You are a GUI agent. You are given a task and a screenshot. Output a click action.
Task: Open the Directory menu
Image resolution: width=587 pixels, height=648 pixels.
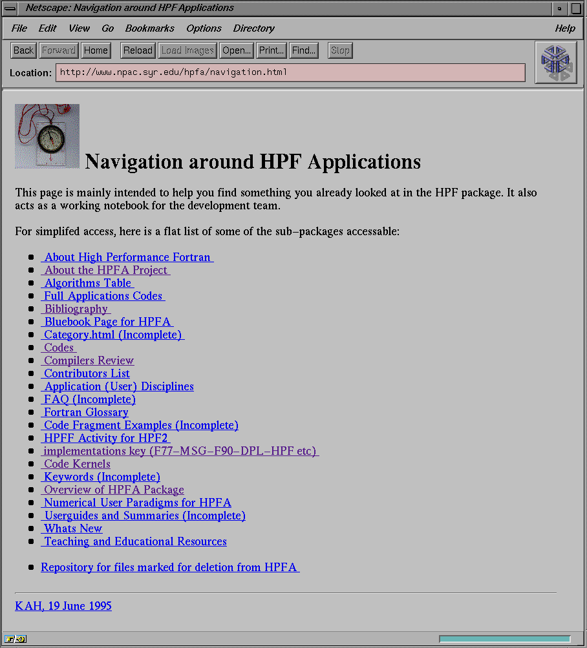253,28
